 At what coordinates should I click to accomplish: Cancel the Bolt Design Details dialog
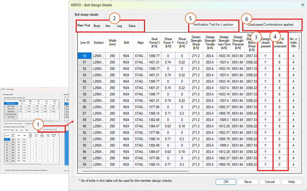270,182
